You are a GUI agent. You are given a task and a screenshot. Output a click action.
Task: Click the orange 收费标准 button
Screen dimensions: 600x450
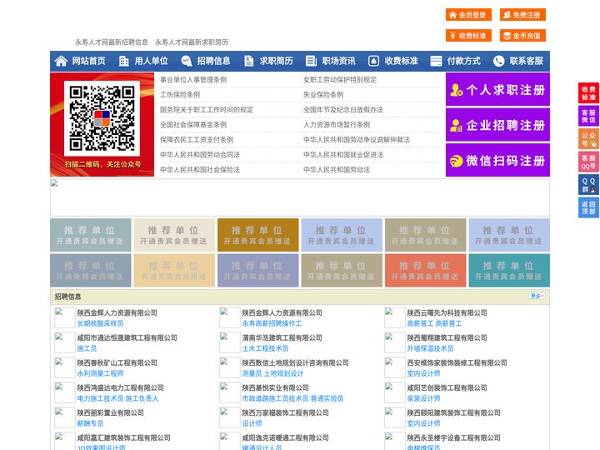click(x=468, y=36)
